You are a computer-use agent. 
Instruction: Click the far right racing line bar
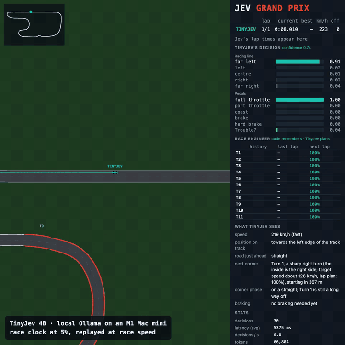pyautogui.click(x=299, y=86)
